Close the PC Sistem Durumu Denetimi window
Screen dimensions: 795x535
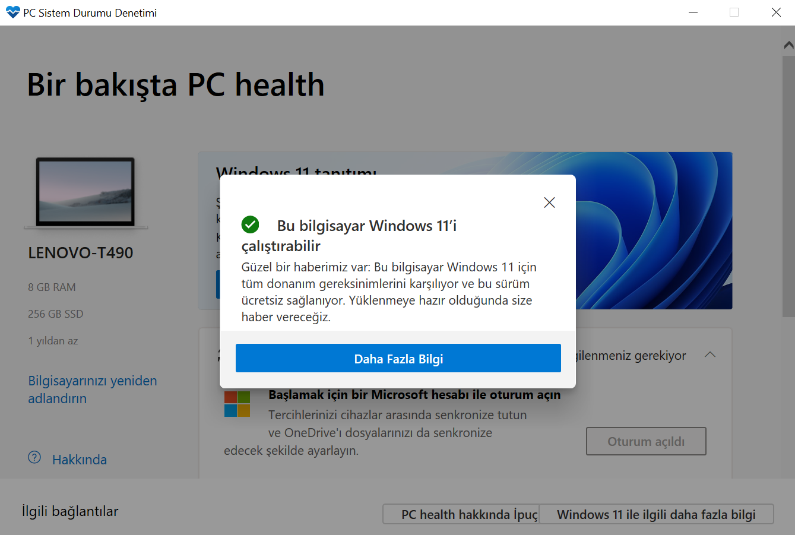point(776,12)
